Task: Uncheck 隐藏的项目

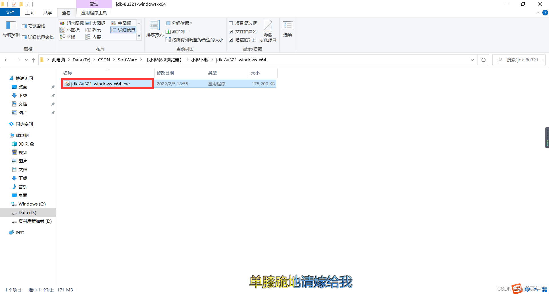Action: [x=231, y=40]
